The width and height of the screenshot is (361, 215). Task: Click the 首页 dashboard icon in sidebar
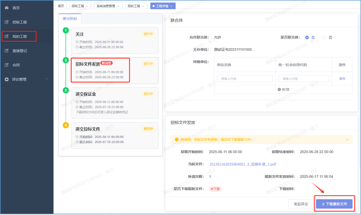click(7, 8)
